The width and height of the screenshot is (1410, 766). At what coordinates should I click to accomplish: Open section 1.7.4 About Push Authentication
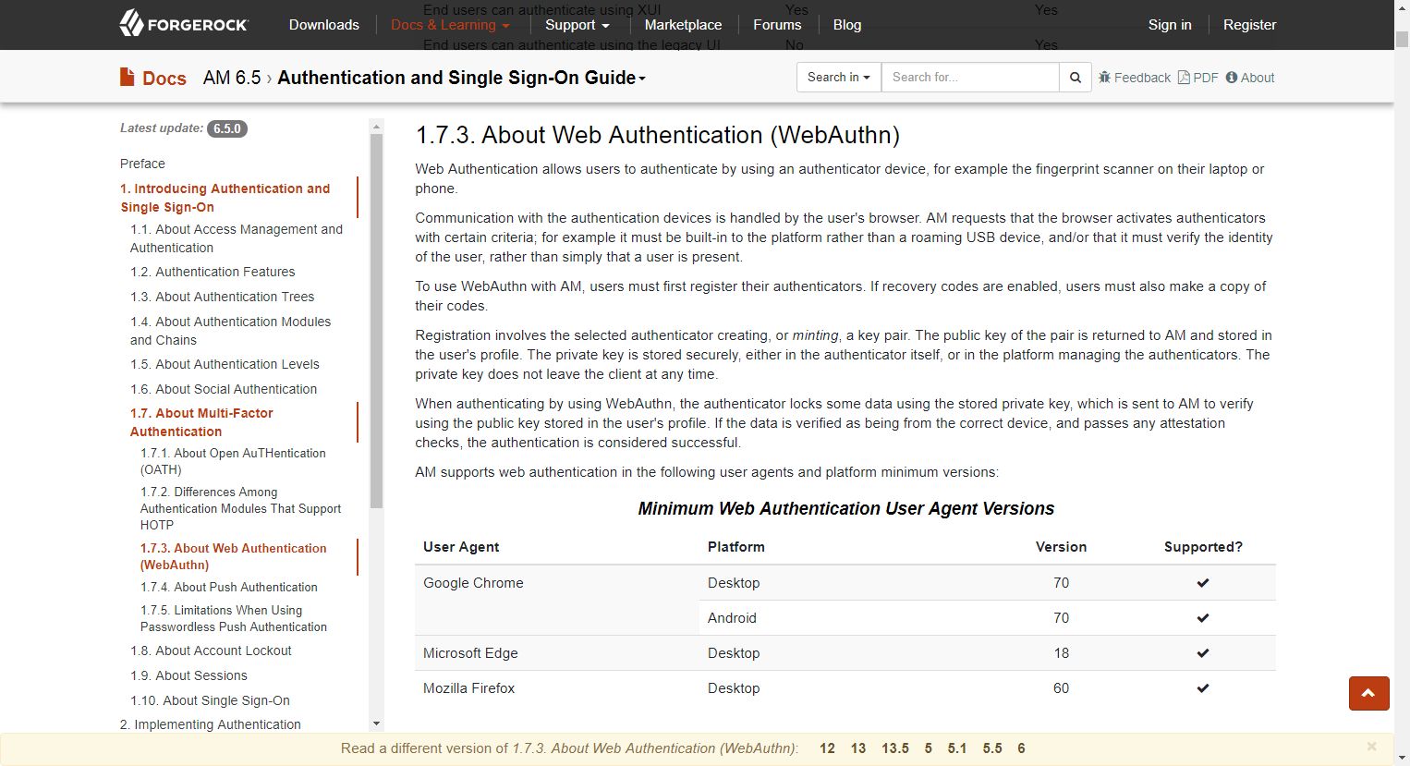tap(228, 587)
